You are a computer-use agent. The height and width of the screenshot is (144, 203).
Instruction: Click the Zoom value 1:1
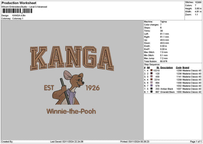[196, 15]
